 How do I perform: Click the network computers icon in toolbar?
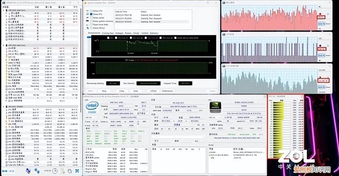pos(37,171)
